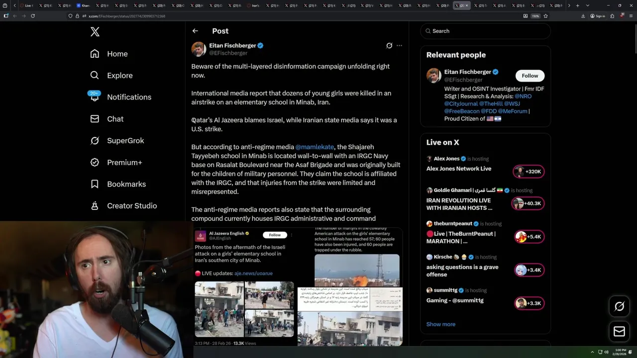Click the taskbar volume icon

tap(606, 352)
